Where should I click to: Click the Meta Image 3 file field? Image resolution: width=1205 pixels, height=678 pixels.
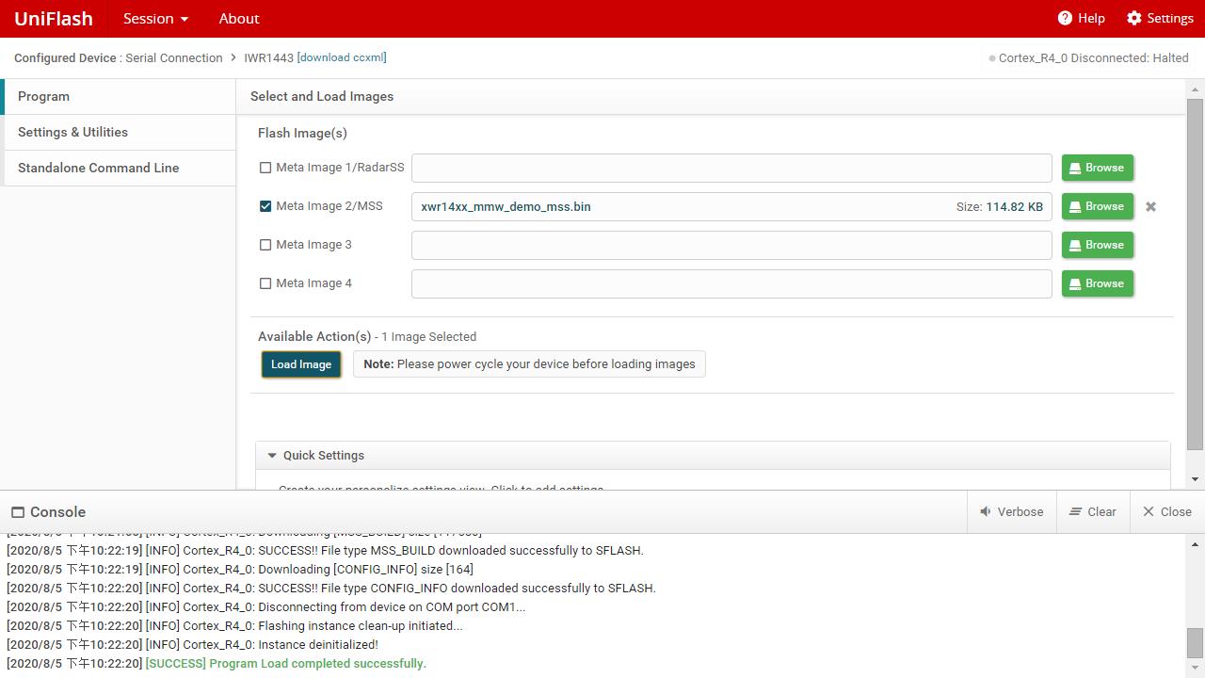731,245
